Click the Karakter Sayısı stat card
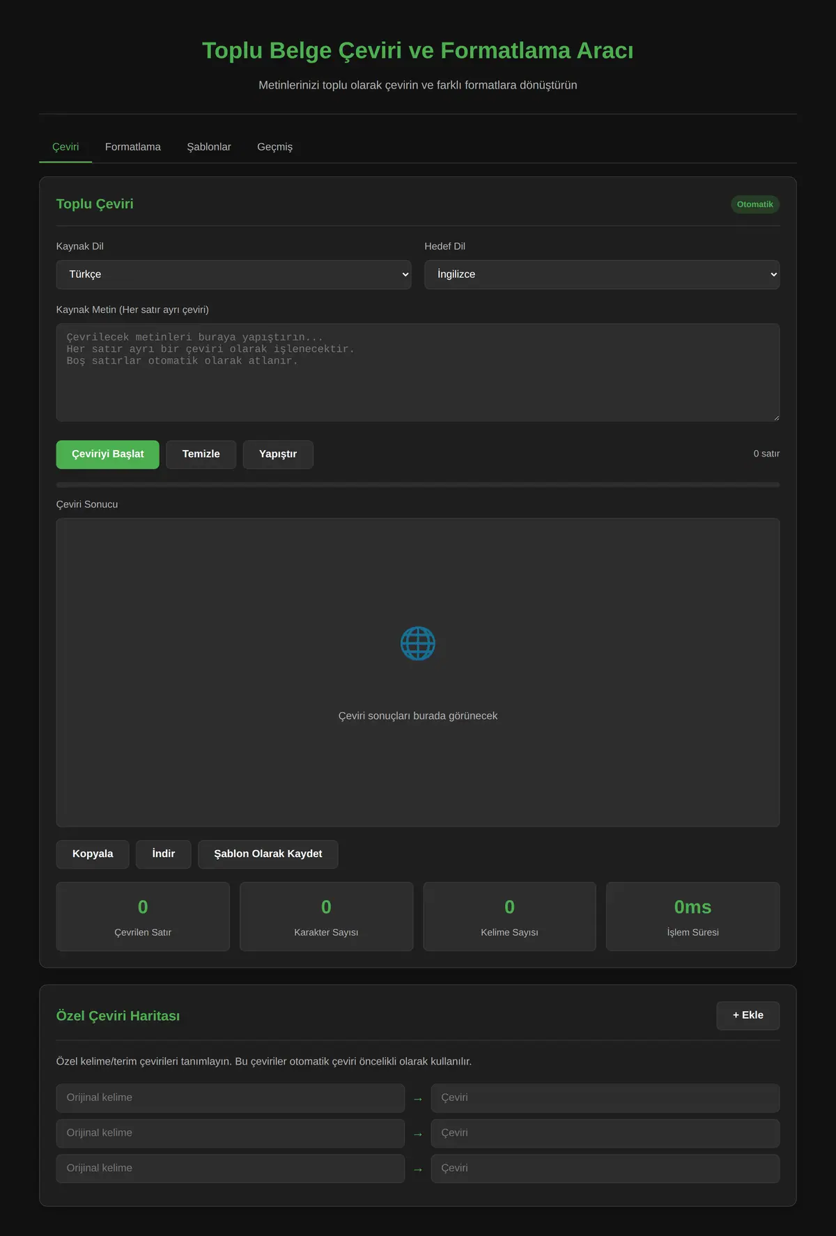836x1236 pixels. [x=326, y=917]
